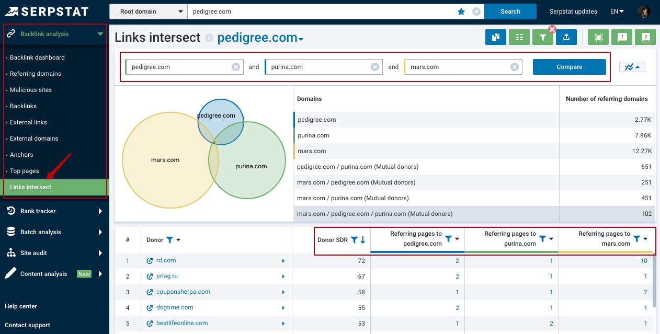Viewport: 660px width, 334px height.
Task: Click the bug report spider icon
Action: tap(598, 37)
